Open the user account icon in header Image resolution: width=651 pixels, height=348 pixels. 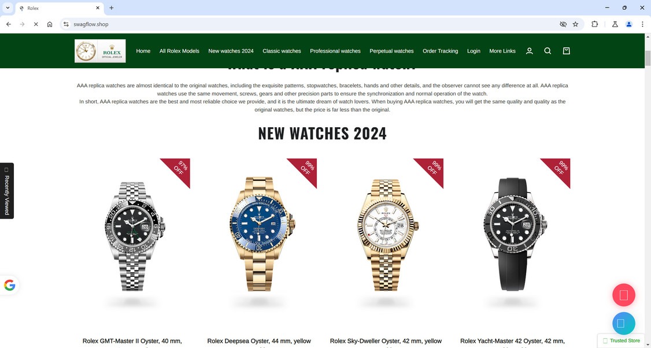[x=530, y=51]
